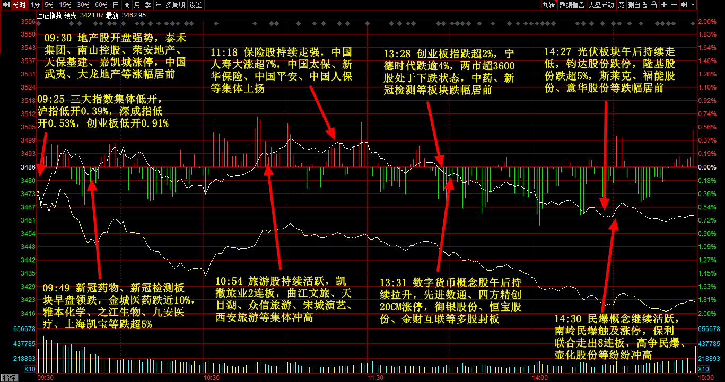The height and width of the screenshot is (382, 725).
Task: Click 删自选 to remove from watchlist
Action: [637, 5]
